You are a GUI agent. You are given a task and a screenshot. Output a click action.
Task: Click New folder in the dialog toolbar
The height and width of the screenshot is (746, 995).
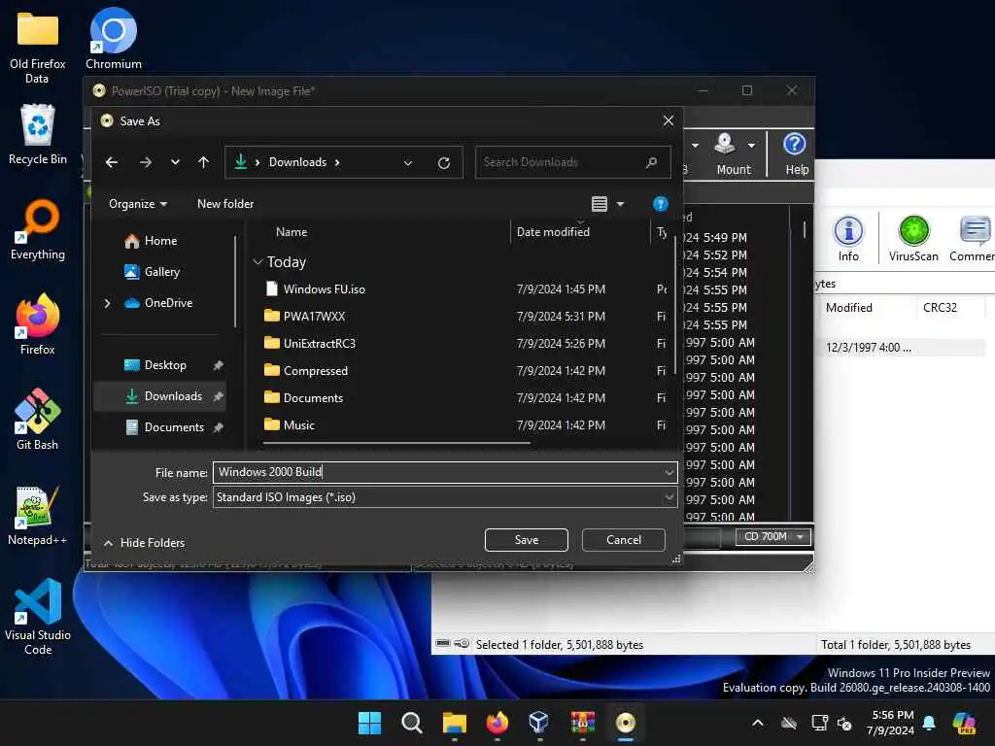coord(225,204)
